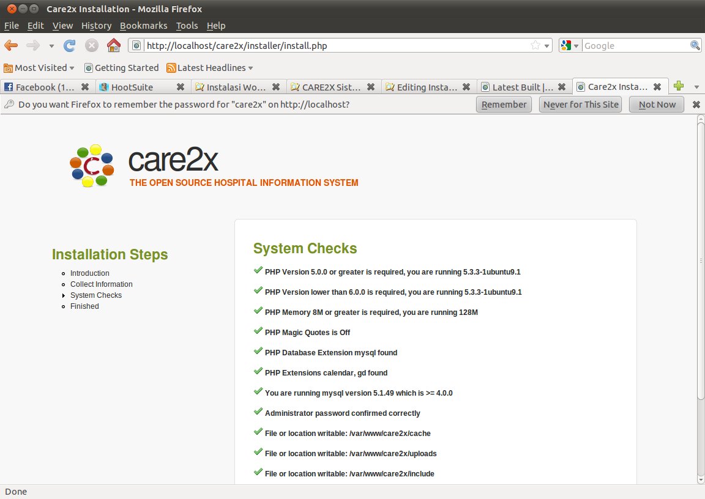Click the checkmark beside mysql version 5.1.49 check

pyautogui.click(x=258, y=391)
